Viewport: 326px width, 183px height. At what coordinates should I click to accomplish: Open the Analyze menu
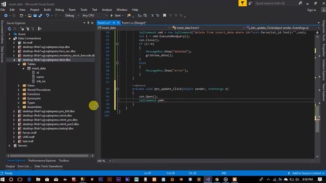tap(107, 10)
